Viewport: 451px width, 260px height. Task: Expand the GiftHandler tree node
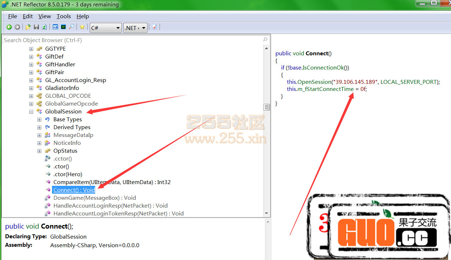pyautogui.click(x=31, y=65)
